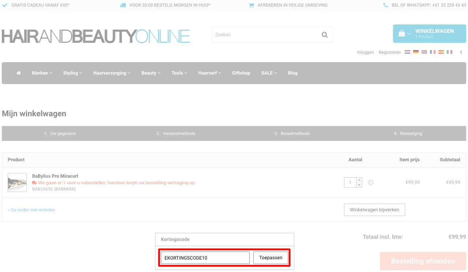Expand the Merken menu

[x=42, y=73]
